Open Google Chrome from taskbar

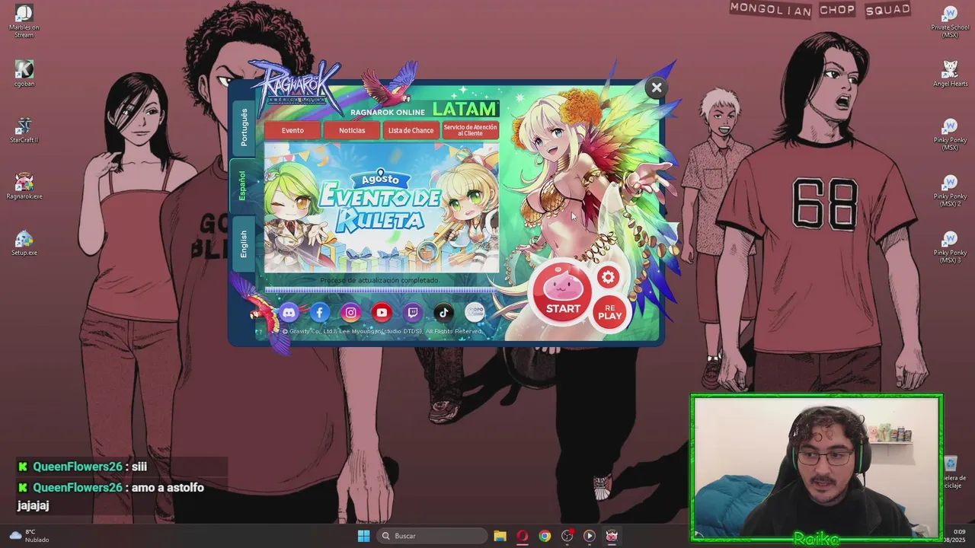coord(545,536)
